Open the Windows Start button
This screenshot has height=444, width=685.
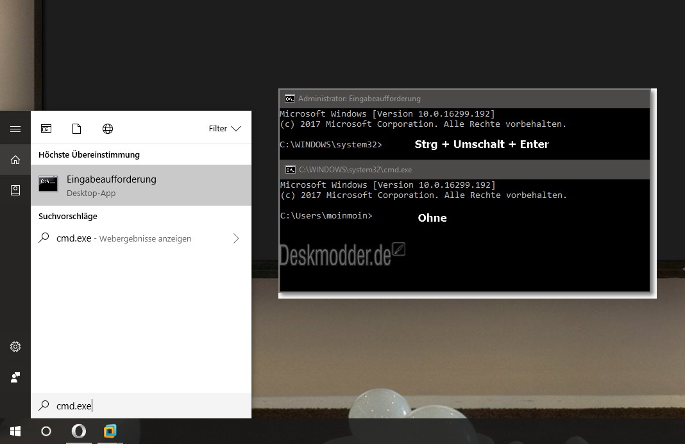pyautogui.click(x=15, y=431)
